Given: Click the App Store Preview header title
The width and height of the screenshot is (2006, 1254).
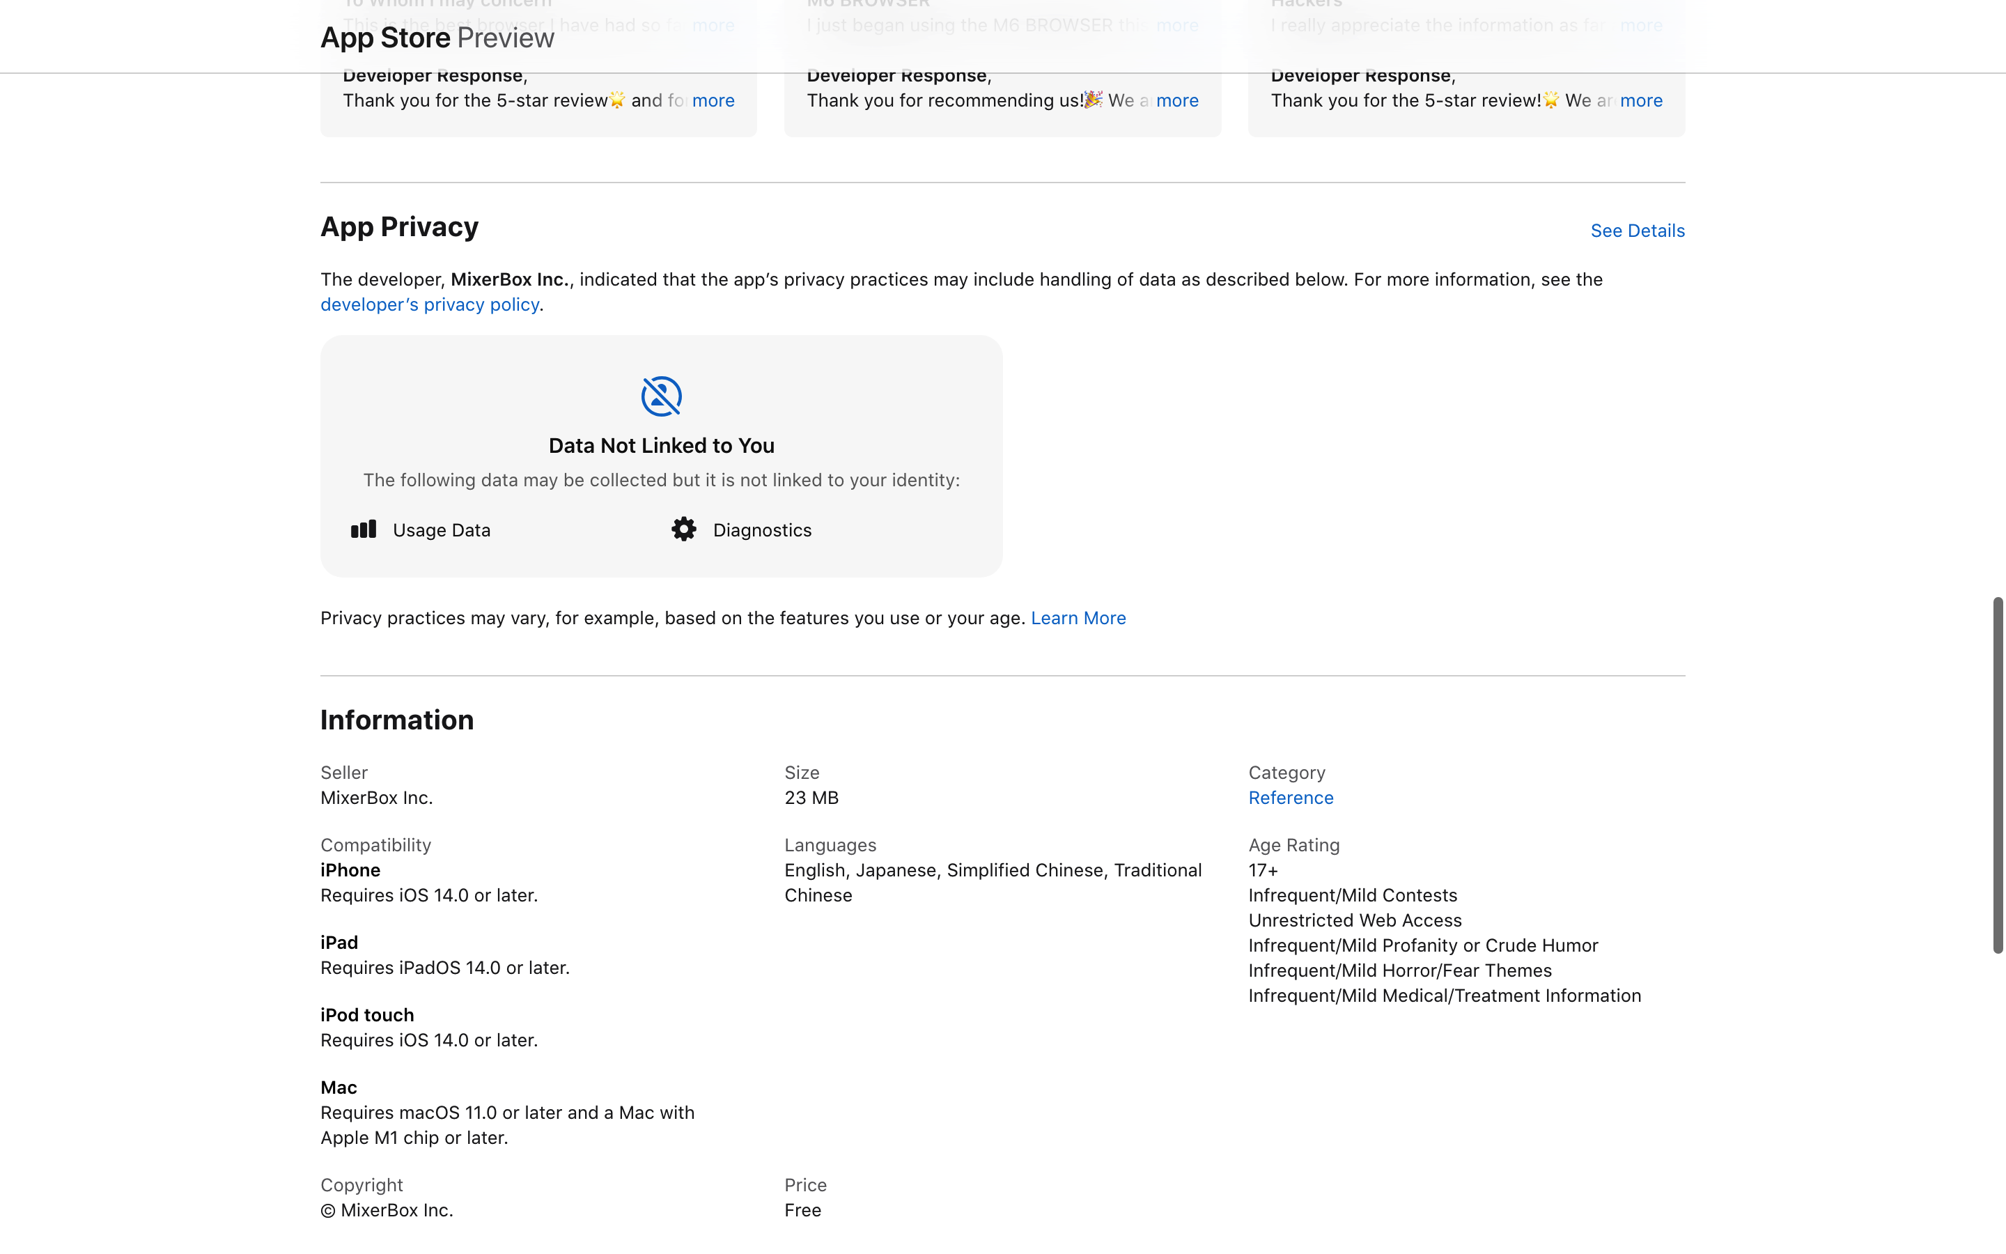Looking at the screenshot, I should [437, 38].
